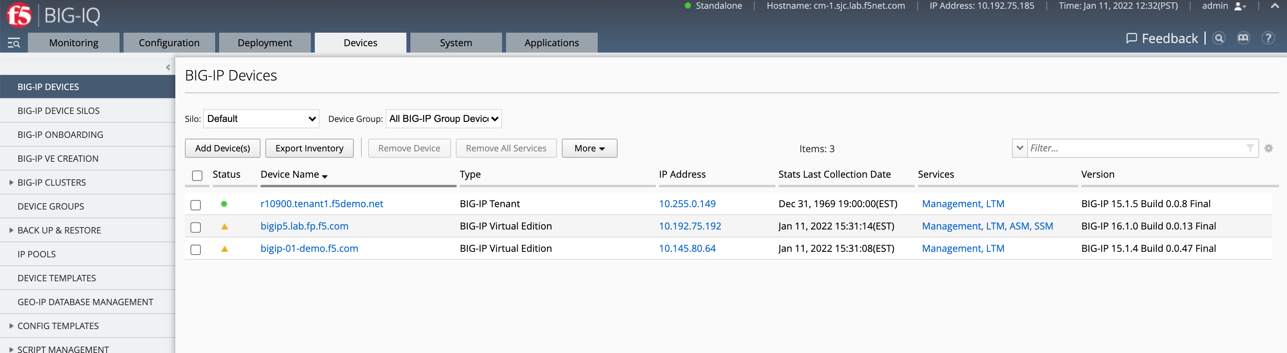1287x353 pixels.
Task: Collapse the left sidebar arrow
Action: tap(168, 67)
